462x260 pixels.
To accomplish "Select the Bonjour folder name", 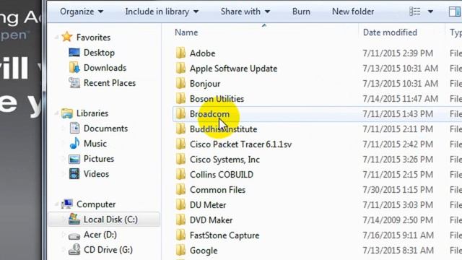I will tap(205, 84).
